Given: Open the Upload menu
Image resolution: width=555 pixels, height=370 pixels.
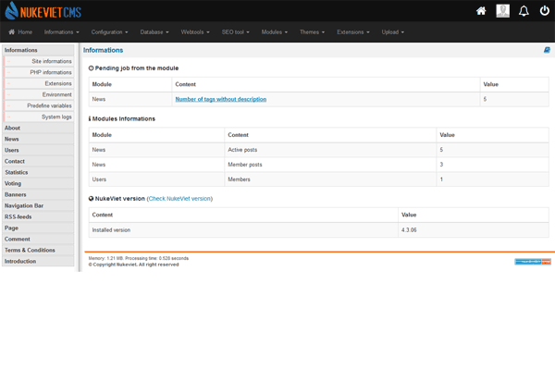Looking at the screenshot, I should click(x=392, y=32).
